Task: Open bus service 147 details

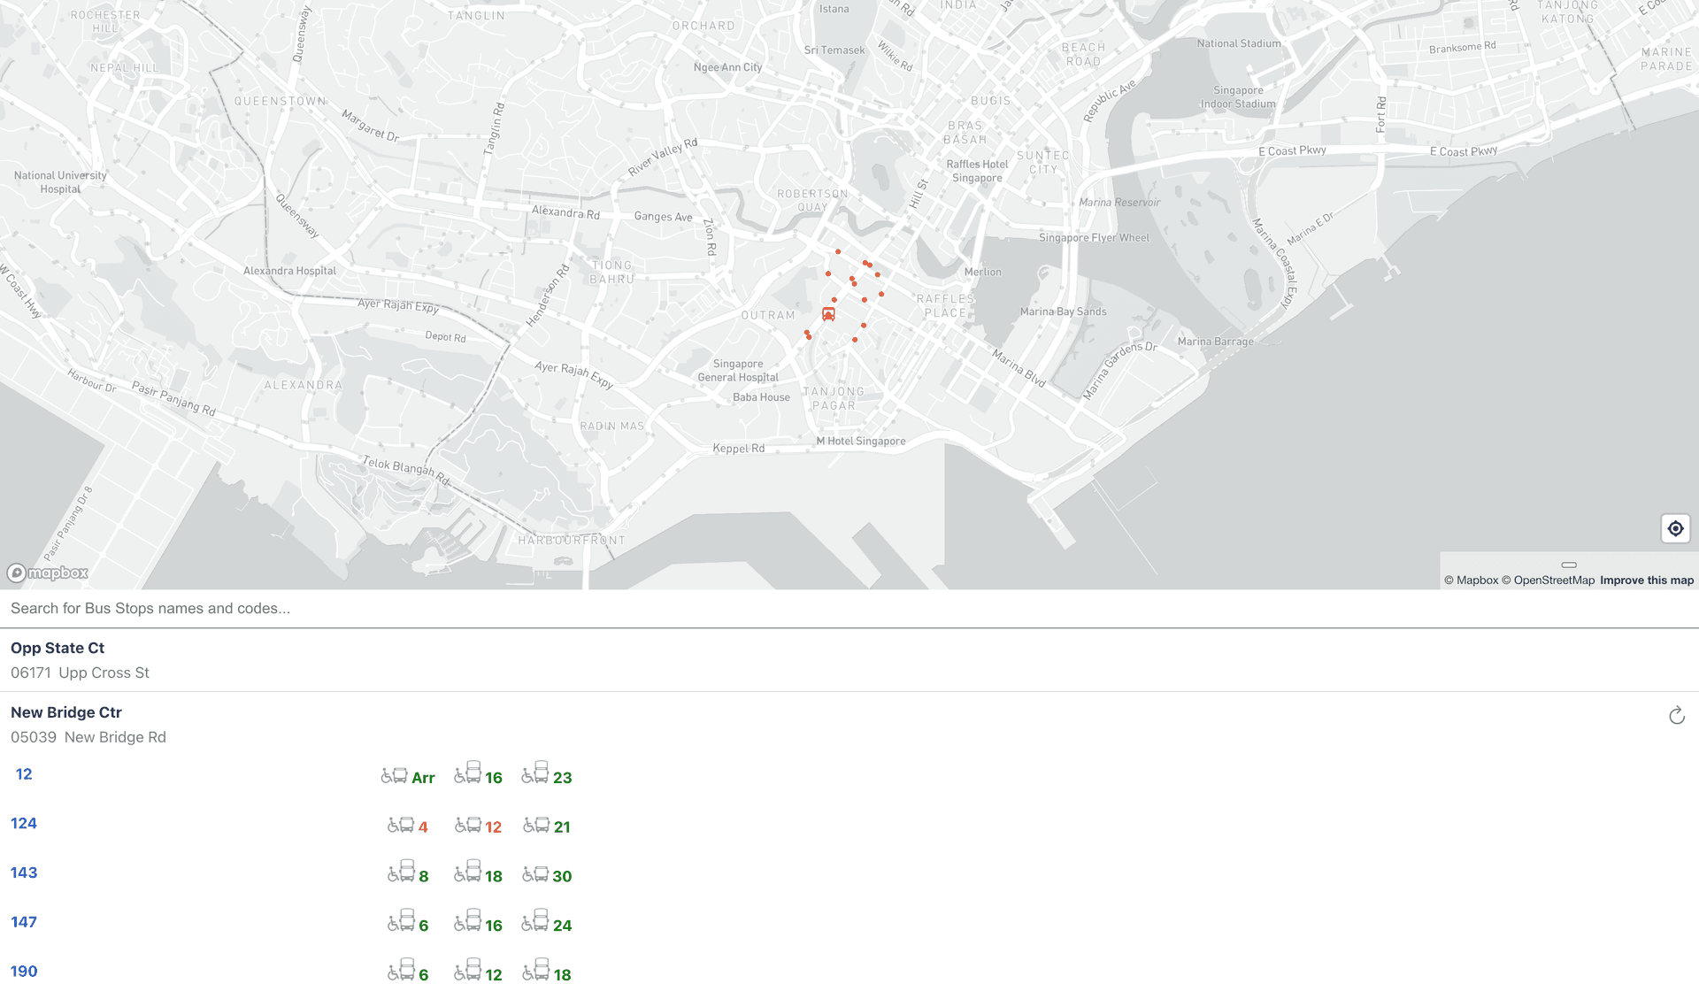Action: pyautogui.click(x=24, y=922)
